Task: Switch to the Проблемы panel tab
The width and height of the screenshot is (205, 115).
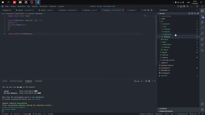Action: [38, 81]
